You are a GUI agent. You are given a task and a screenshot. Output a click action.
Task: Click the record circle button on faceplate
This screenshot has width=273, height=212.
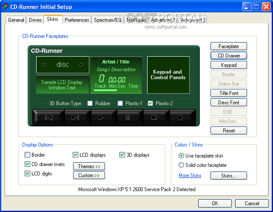pyautogui.click(x=183, y=117)
